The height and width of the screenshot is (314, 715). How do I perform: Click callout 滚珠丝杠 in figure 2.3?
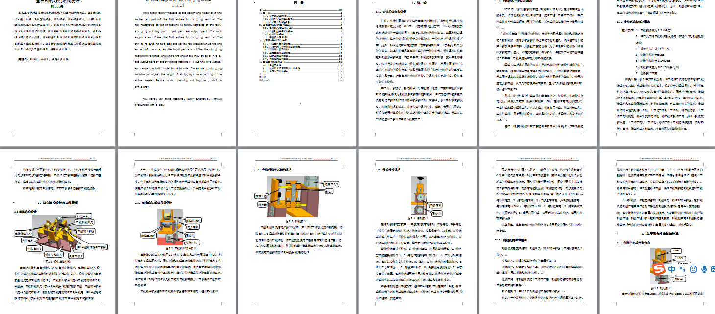pyautogui.click(x=260, y=196)
